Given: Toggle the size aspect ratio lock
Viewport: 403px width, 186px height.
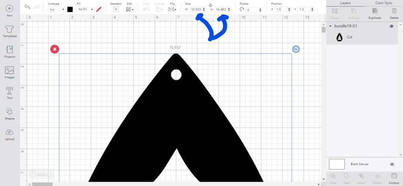Looking at the screenshot, I should coord(210,5).
